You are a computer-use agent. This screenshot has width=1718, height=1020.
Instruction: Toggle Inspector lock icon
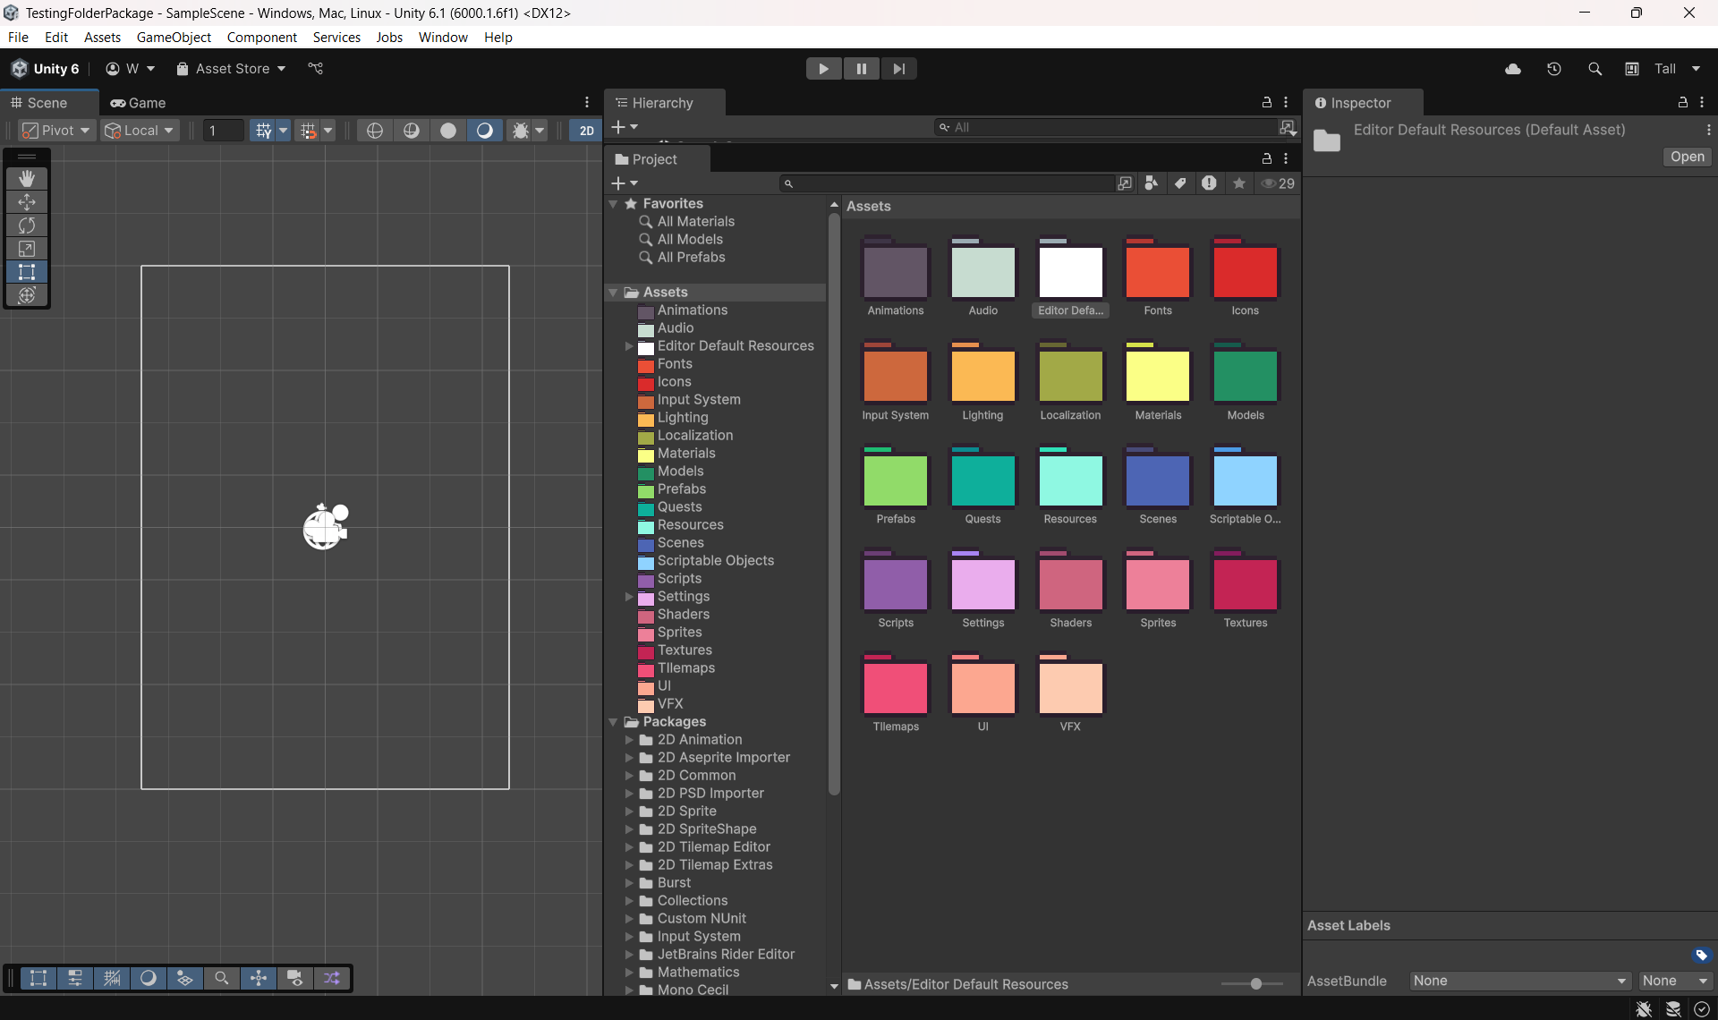pyautogui.click(x=1682, y=103)
